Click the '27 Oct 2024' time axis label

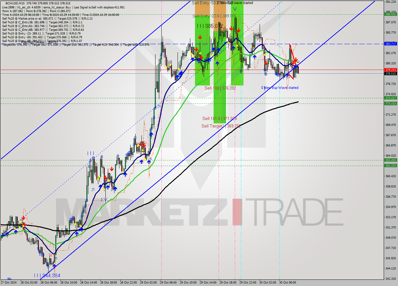click(9, 283)
